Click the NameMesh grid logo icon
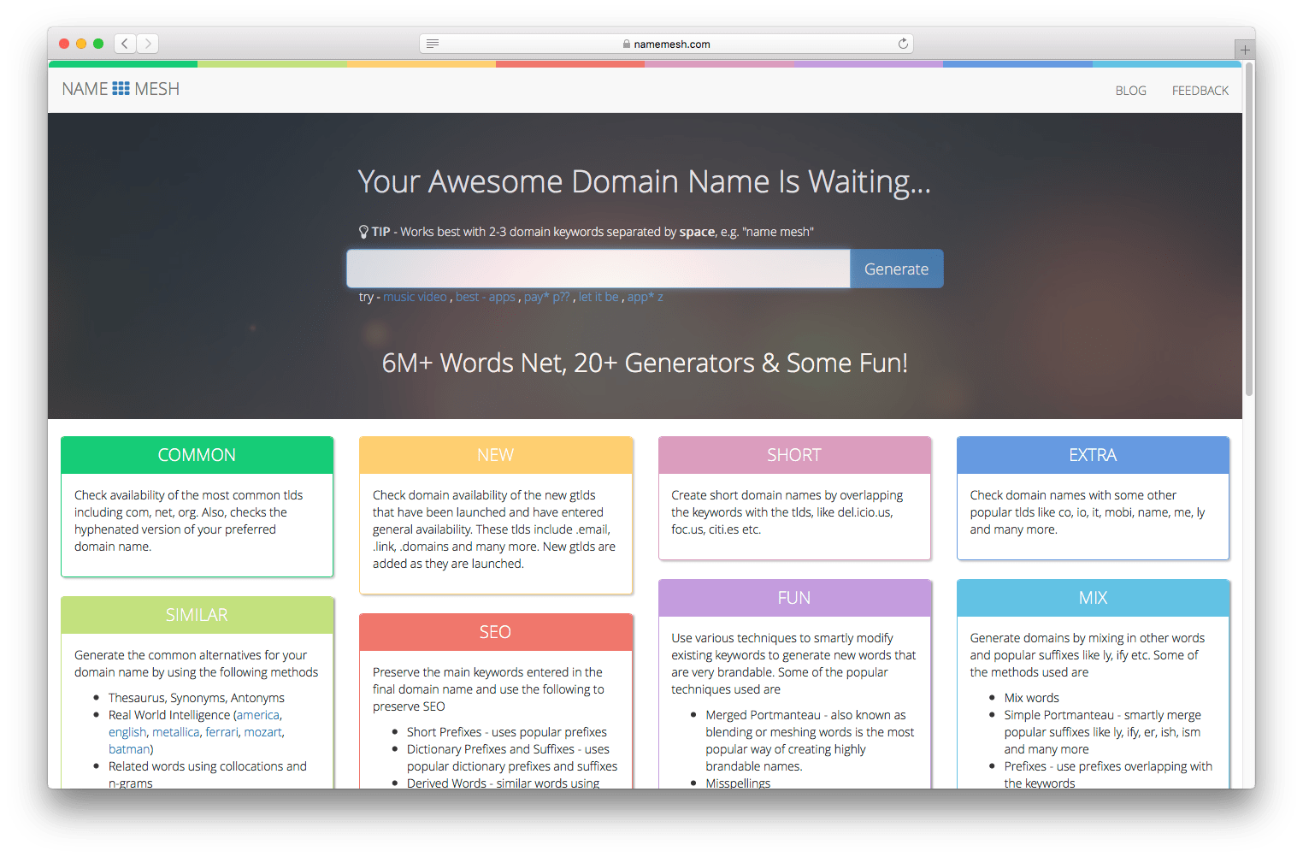Image resolution: width=1303 pixels, height=857 pixels. click(x=121, y=89)
